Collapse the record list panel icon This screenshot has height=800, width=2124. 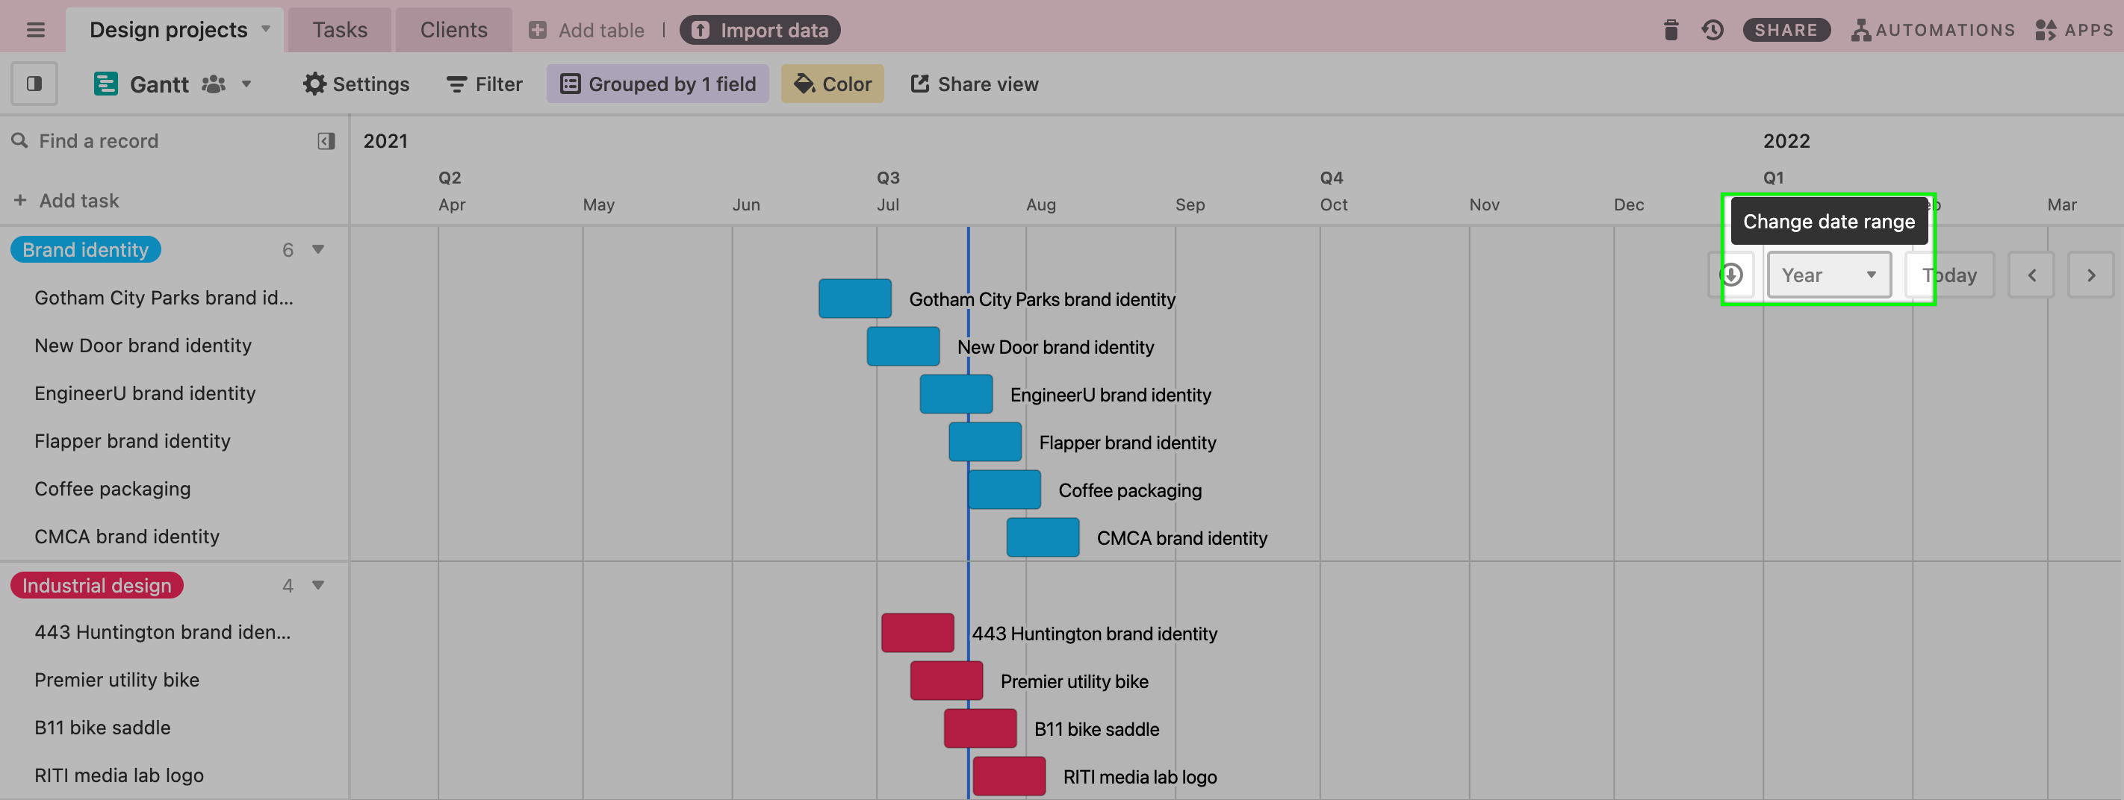(326, 141)
